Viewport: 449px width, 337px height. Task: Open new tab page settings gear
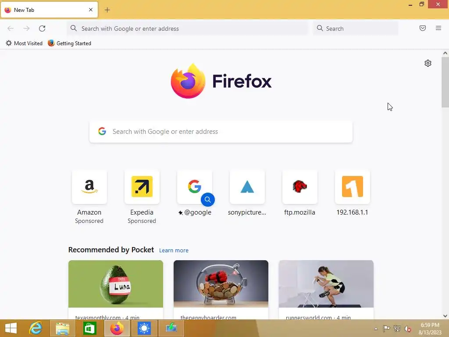428,63
